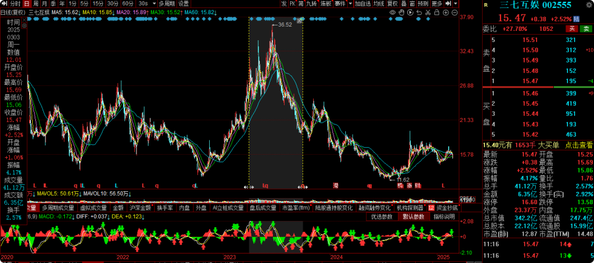The width and height of the screenshot is (594, 263).
Task: Toggle chart visibility with eye icon
Action: [392, 12]
